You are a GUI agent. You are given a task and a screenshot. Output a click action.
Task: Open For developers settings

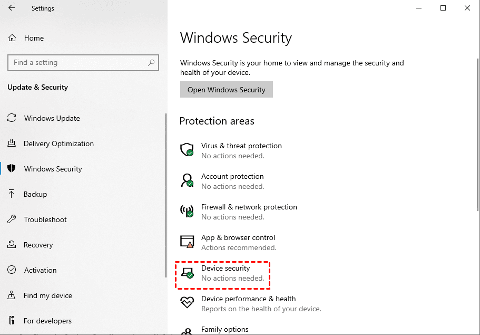coord(47,321)
